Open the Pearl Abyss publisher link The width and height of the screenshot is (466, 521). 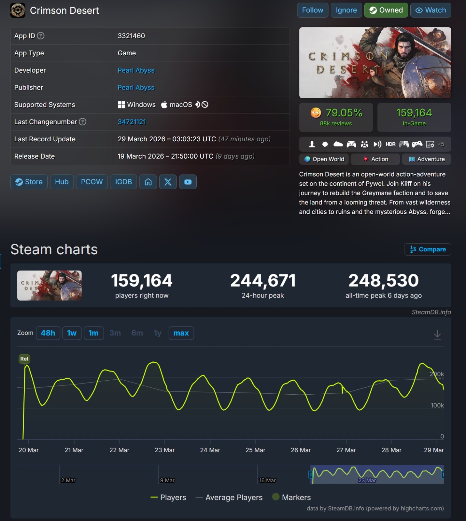tap(136, 88)
